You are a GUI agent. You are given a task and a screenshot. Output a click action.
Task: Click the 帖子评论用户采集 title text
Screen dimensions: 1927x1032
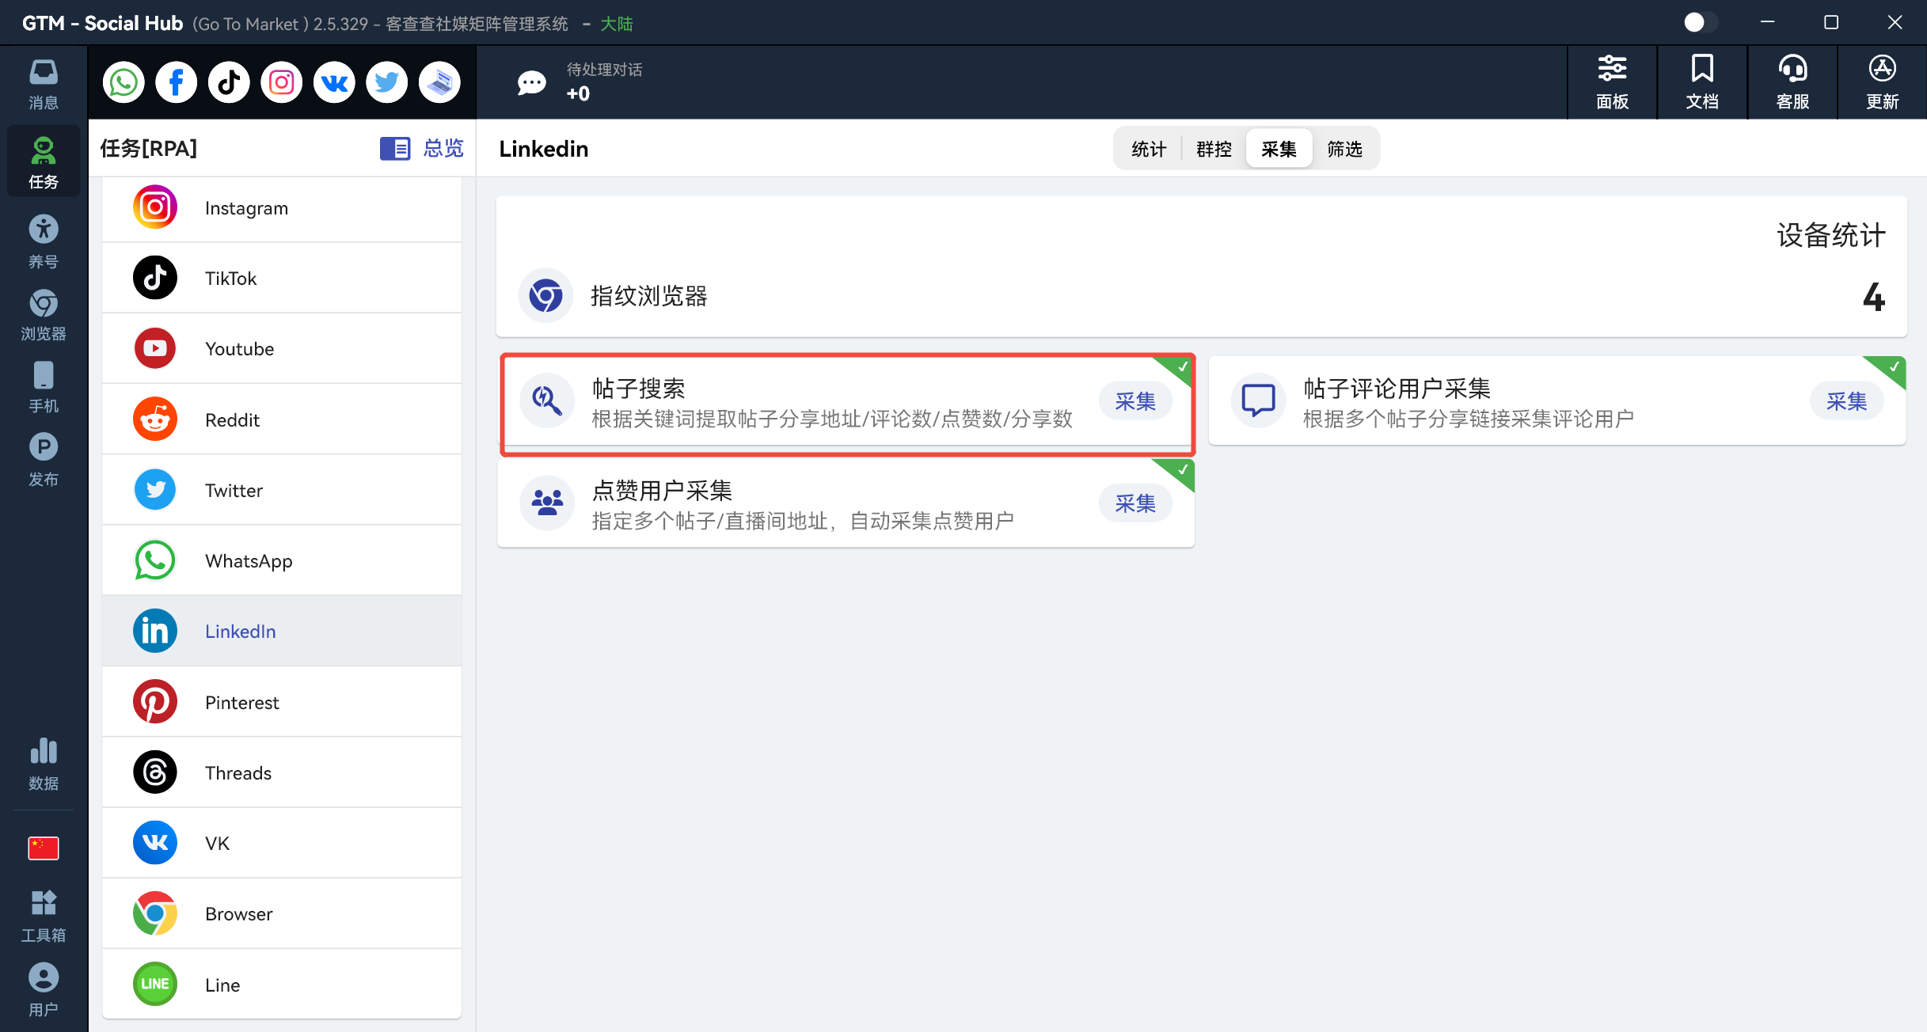pos(1397,389)
